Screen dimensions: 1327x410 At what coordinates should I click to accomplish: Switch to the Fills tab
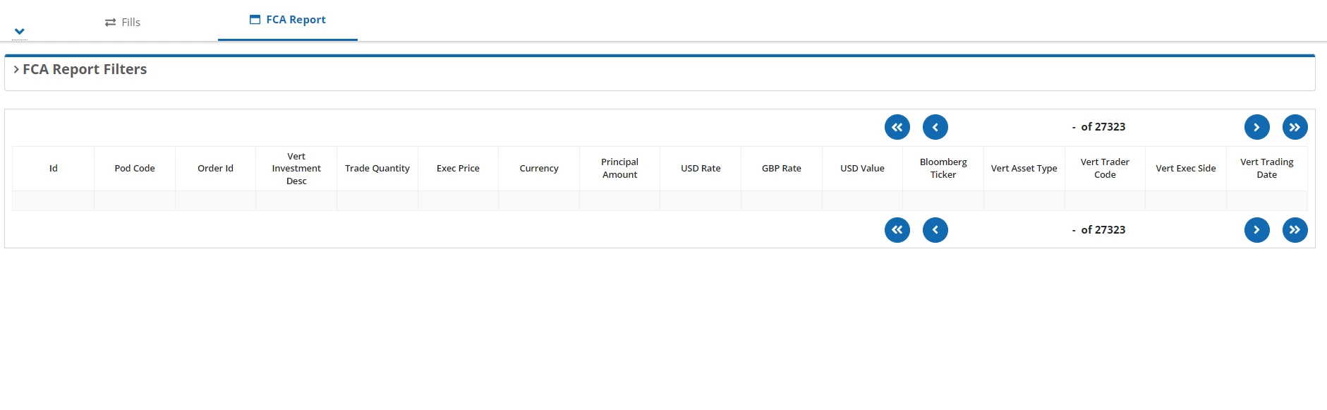123,23
